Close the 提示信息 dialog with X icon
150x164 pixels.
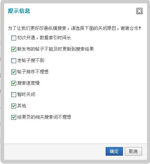pyautogui.click(x=139, y=11)
